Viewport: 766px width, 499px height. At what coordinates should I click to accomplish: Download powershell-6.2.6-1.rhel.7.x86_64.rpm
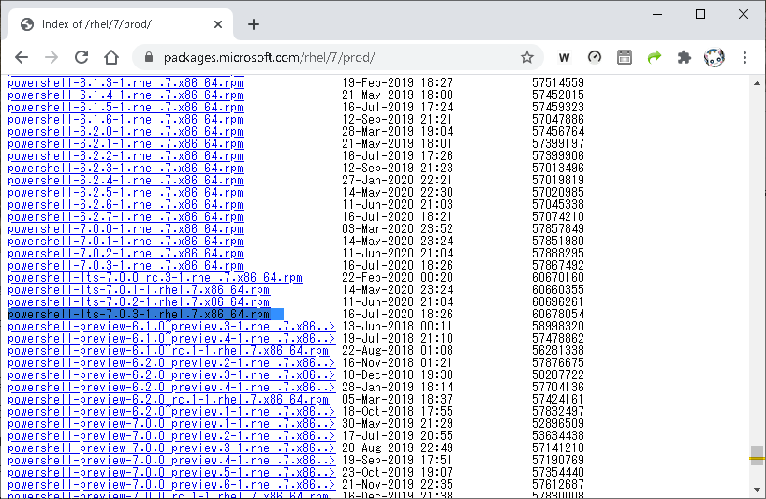[125, 205]
